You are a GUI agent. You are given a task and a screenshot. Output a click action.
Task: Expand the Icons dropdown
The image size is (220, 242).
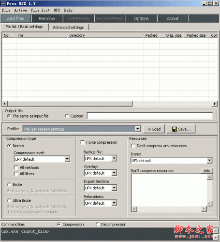point(209,160)
